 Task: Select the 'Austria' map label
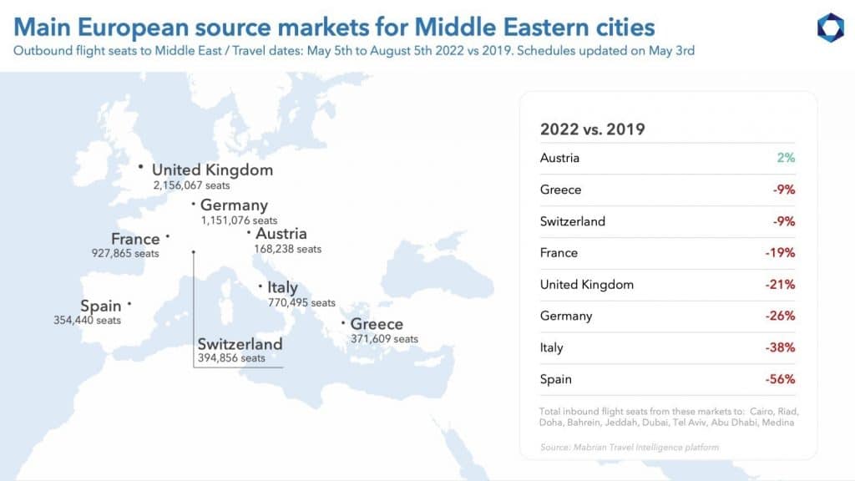click(281, 234)
